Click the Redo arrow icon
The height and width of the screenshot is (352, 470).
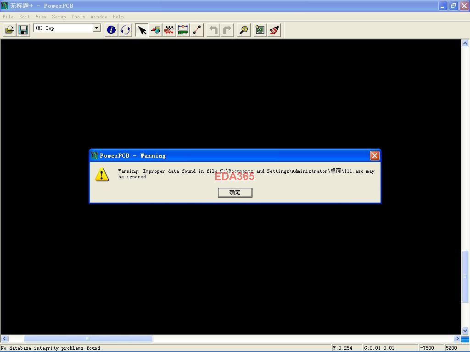click(x=227, y=30)
